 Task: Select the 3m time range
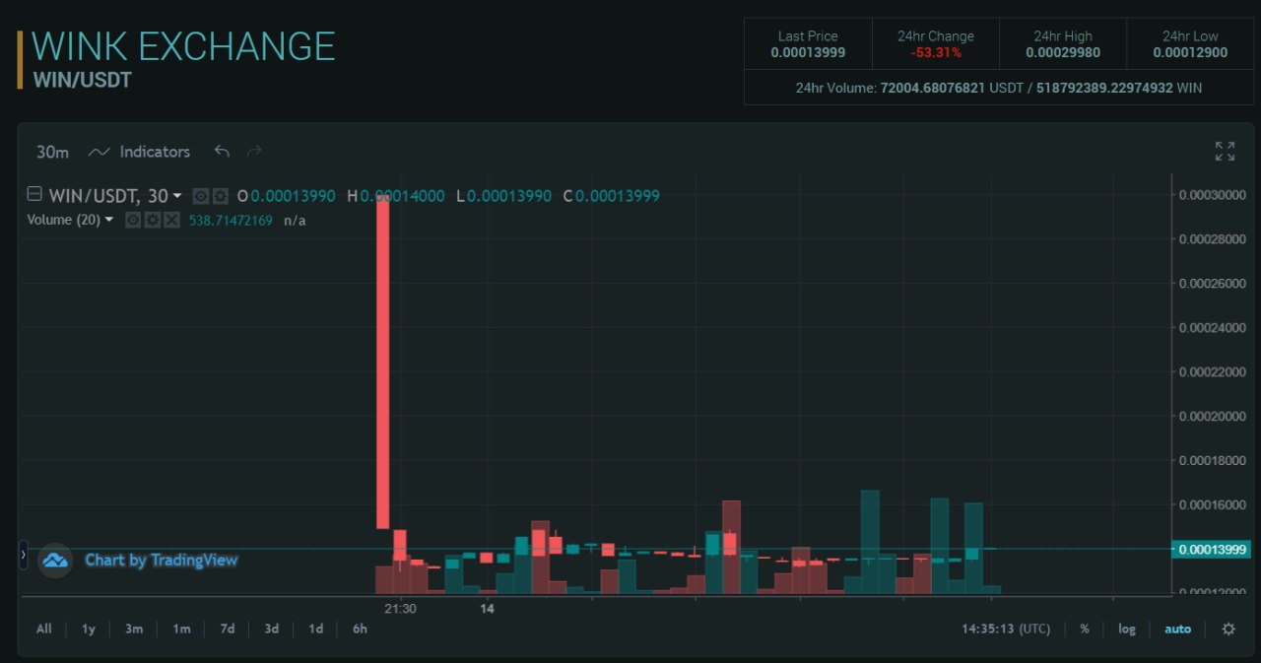(x=134, y=629)
